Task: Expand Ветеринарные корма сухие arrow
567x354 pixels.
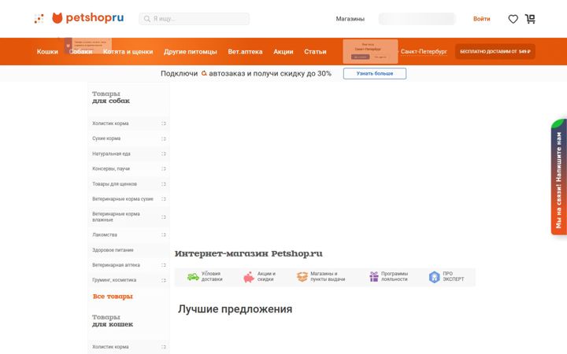Action: 164,199
